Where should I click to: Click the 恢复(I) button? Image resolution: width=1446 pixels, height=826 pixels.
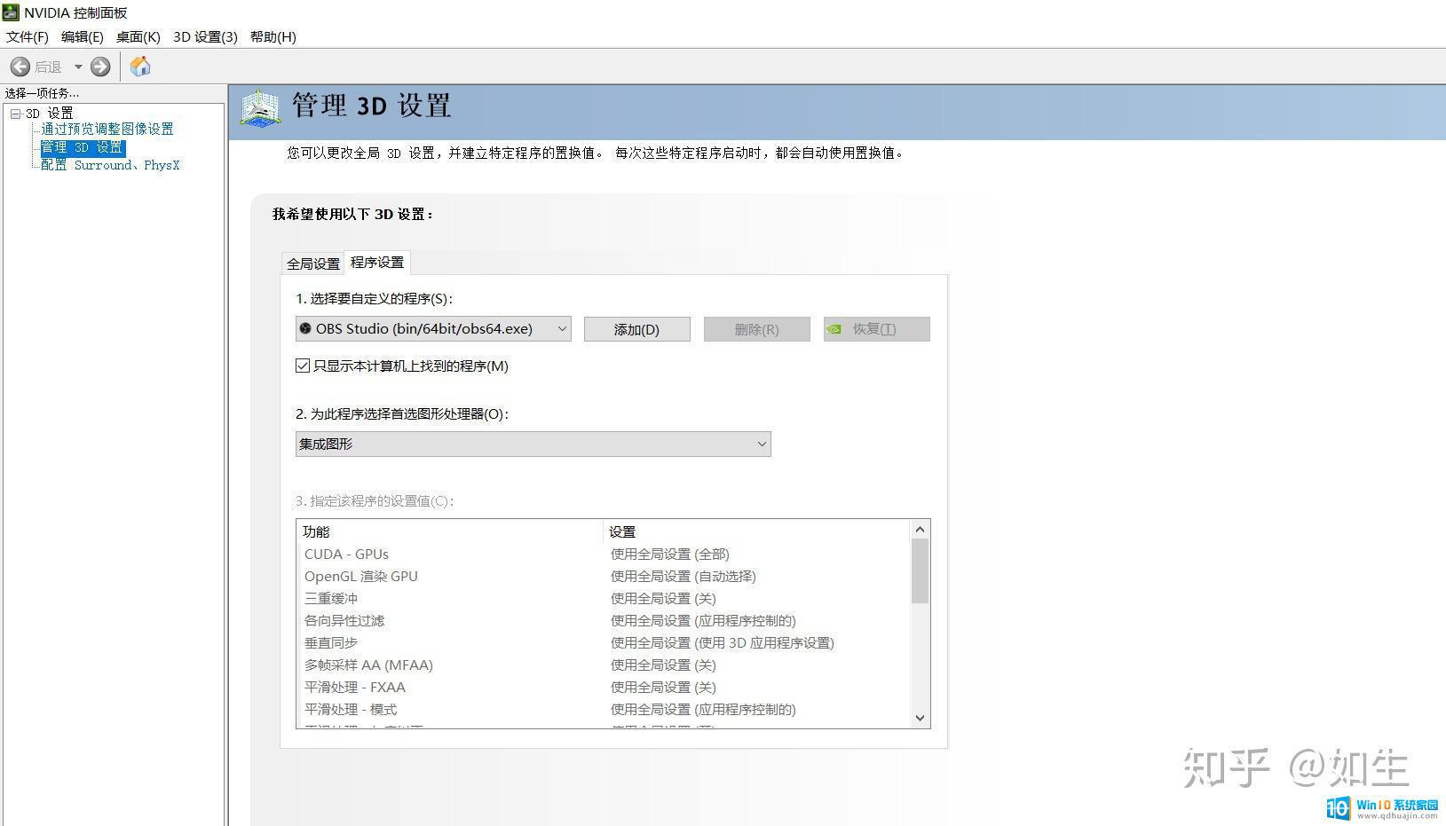coord(876,329)
